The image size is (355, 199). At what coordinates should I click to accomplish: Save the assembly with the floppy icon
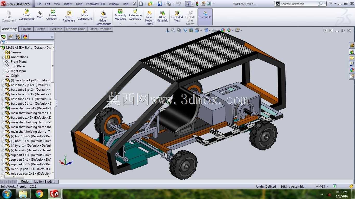point(160,4)
